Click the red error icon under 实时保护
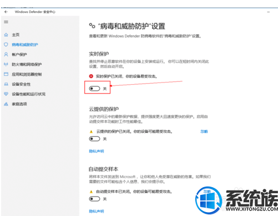This screenshot has height=216, width=278. [x=91, y=76]
